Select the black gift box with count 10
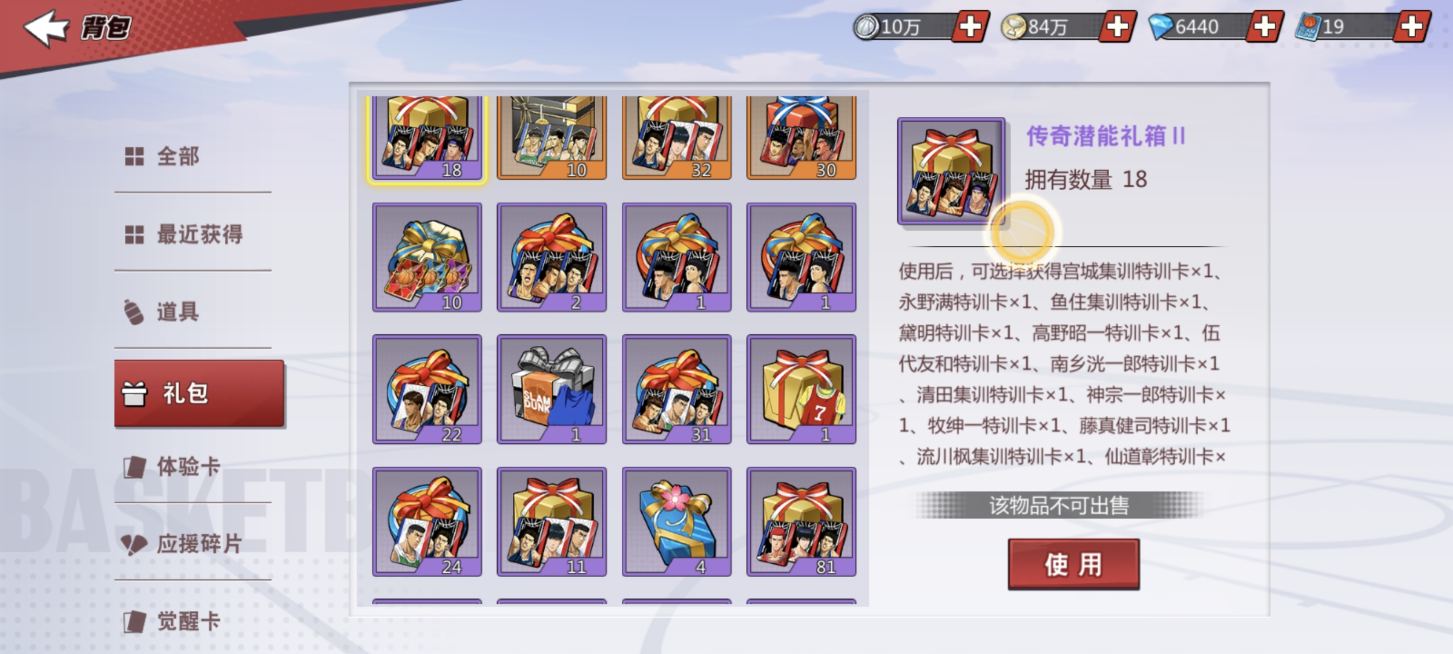This screenshot has height=654, width=1453. pos(552,137)
